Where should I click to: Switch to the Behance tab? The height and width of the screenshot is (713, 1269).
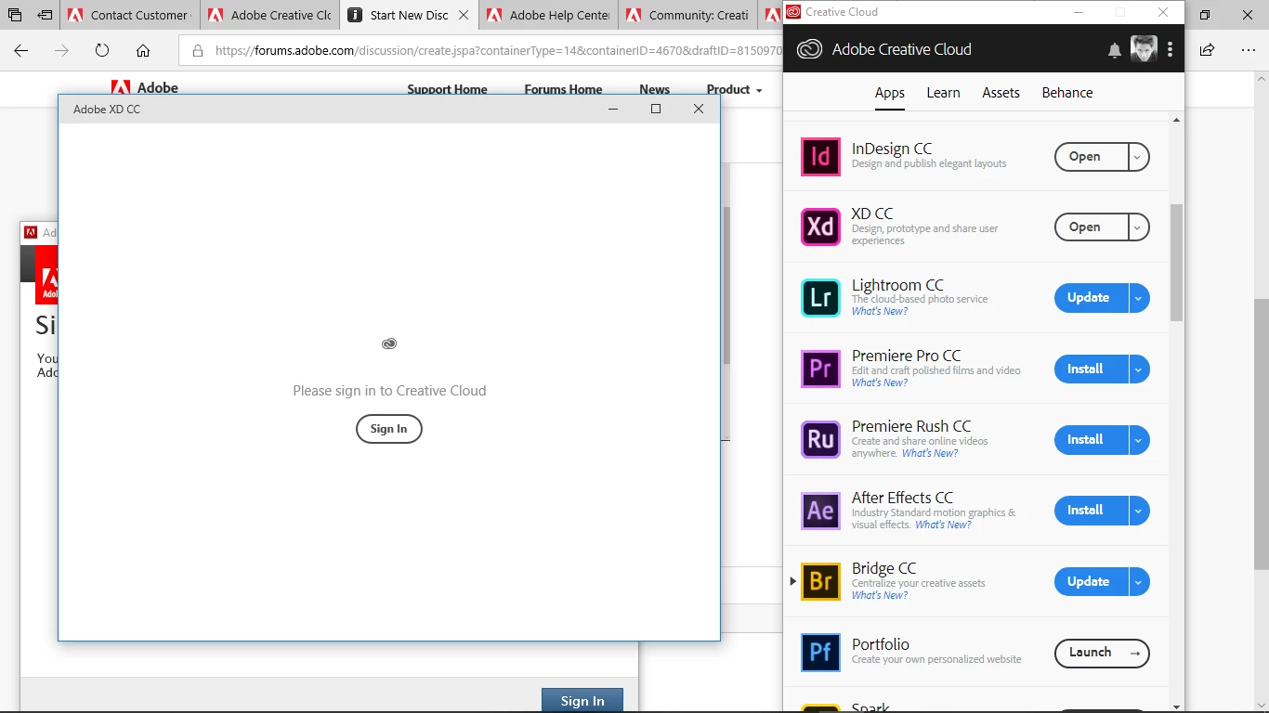coord(1066,93)
